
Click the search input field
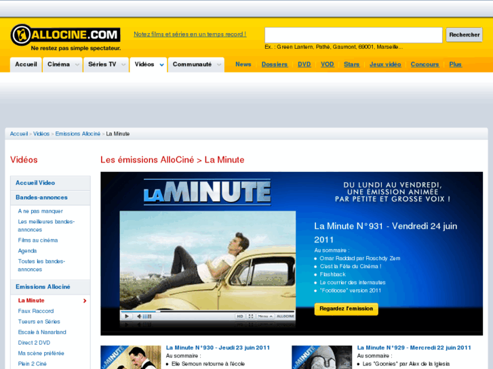353,35
